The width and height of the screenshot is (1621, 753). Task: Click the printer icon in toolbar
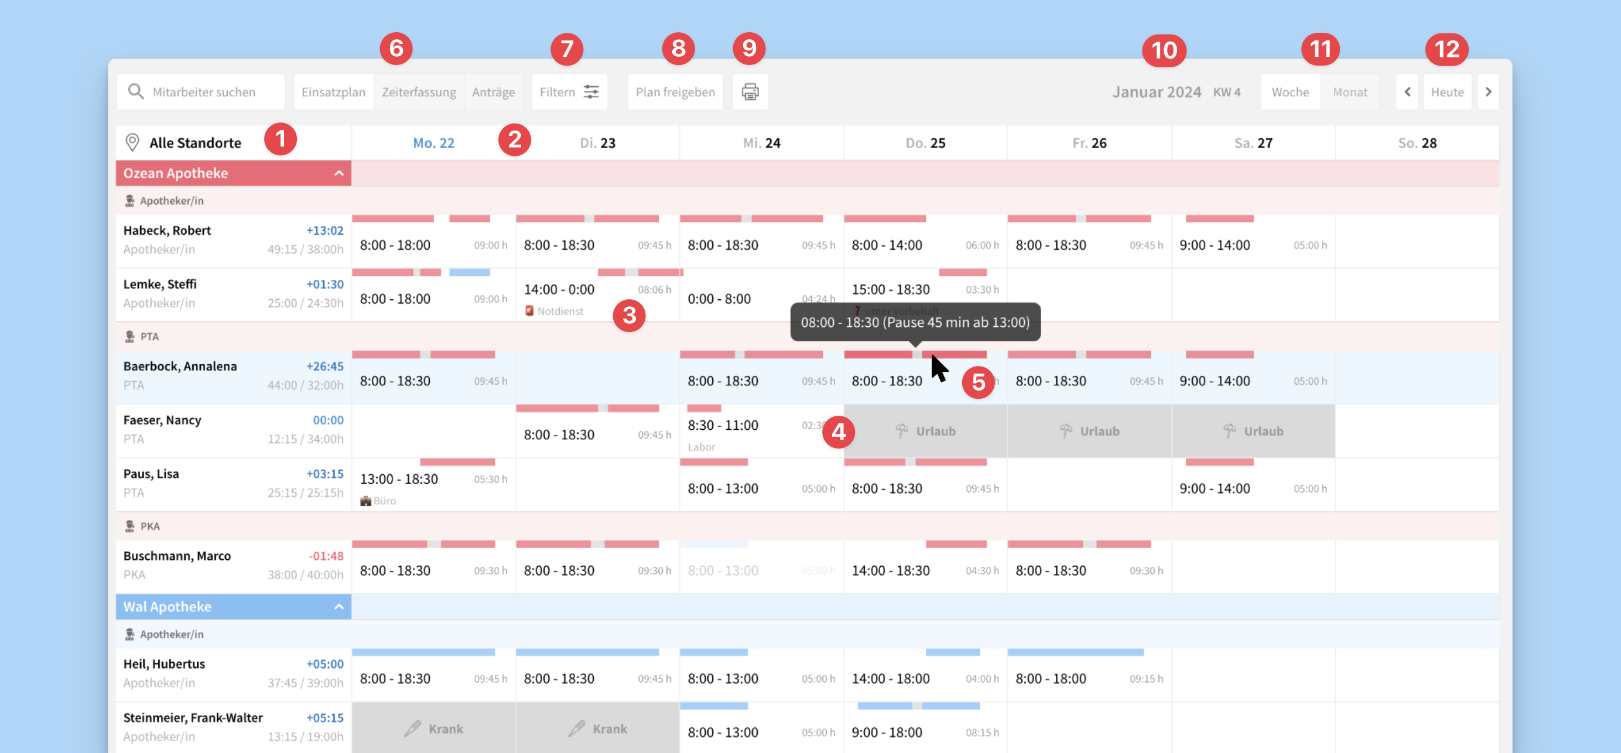point(750,92)
